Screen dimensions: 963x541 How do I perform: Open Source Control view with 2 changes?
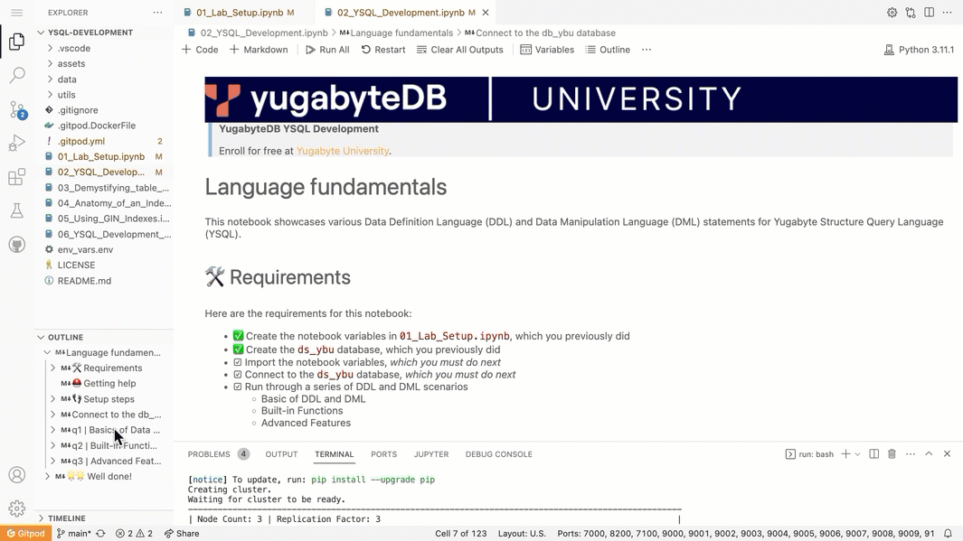pyautogui.click(x=16, y=110)
